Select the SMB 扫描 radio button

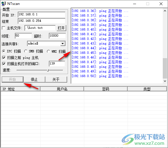pyautogui.click(x=26, y=51)
